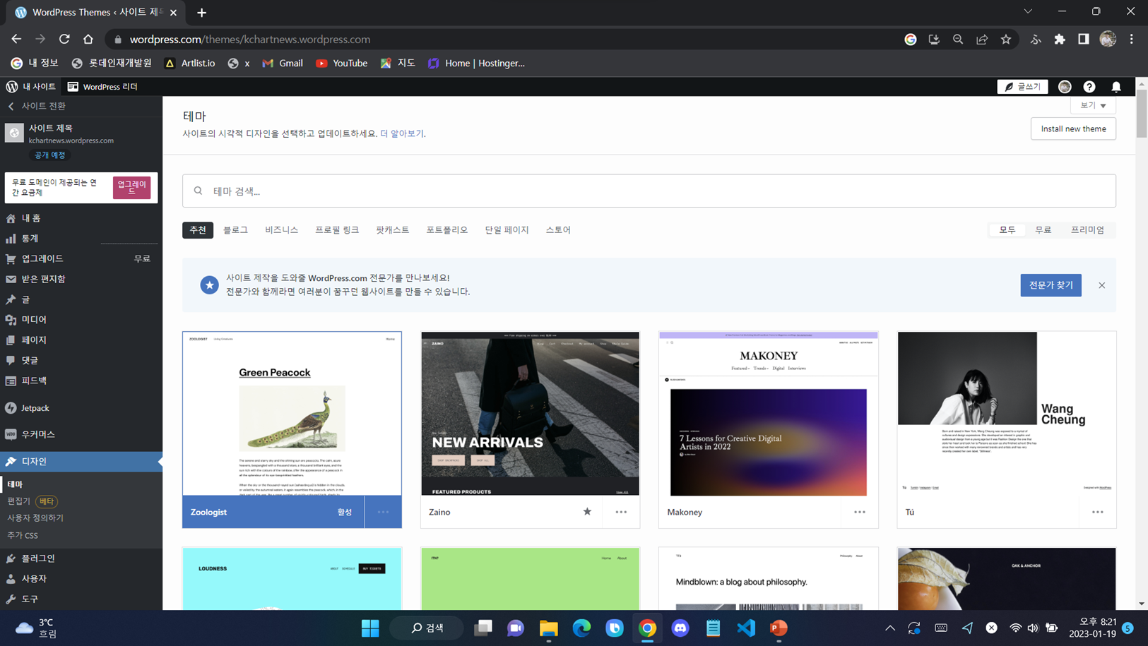Open 댓글 in sidebar

coord(81,360)
